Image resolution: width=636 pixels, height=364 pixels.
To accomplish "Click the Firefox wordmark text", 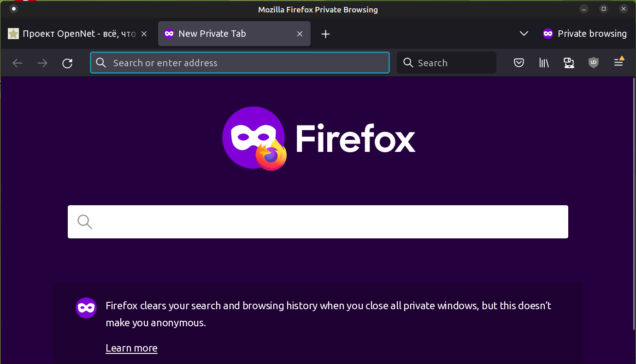I will tap(355, 139).
